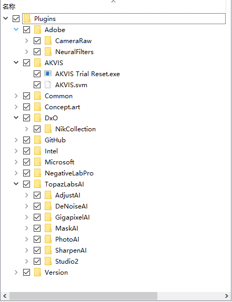Expand the Common folder node
This screenshot has width=232, height=302.
16,96
